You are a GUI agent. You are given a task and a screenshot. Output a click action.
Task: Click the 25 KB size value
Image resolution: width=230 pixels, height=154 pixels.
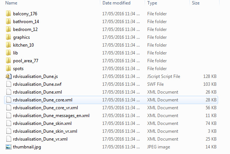(211, 139)
